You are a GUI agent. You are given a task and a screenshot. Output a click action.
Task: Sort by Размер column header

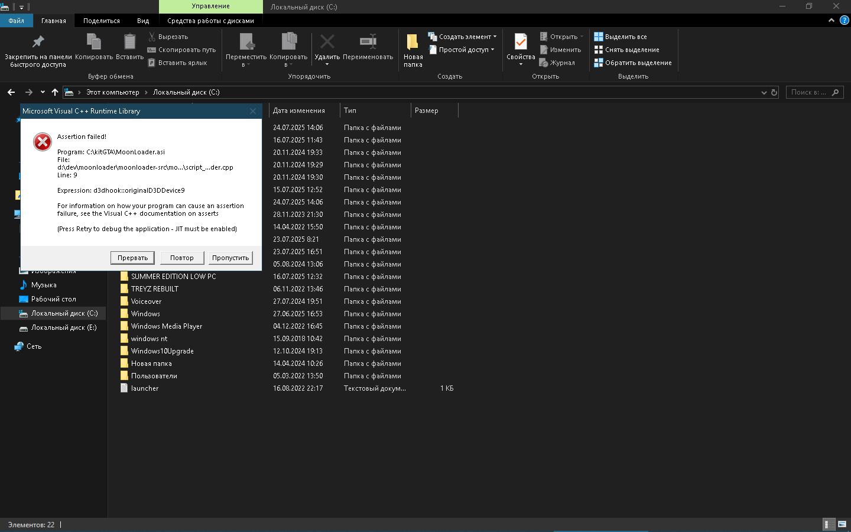pos(434,111)
